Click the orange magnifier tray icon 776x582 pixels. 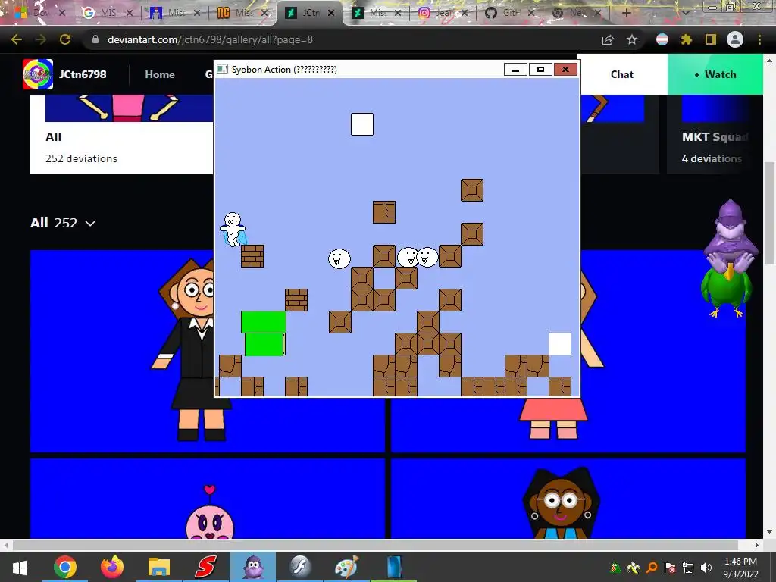pyautogui.click(x=652, y=567)
